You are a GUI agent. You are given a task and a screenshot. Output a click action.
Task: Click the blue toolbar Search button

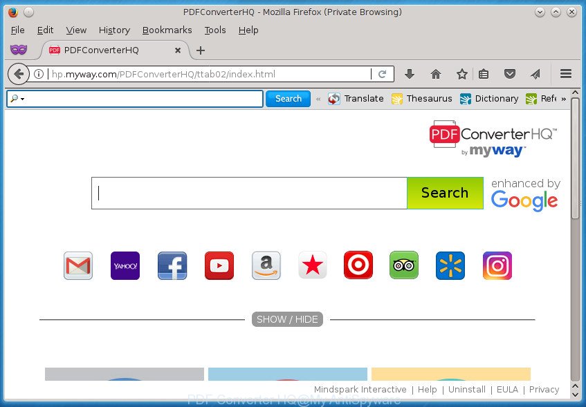[288, 99]
